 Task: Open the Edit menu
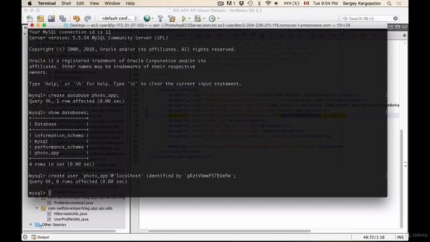tap(80, 3)
